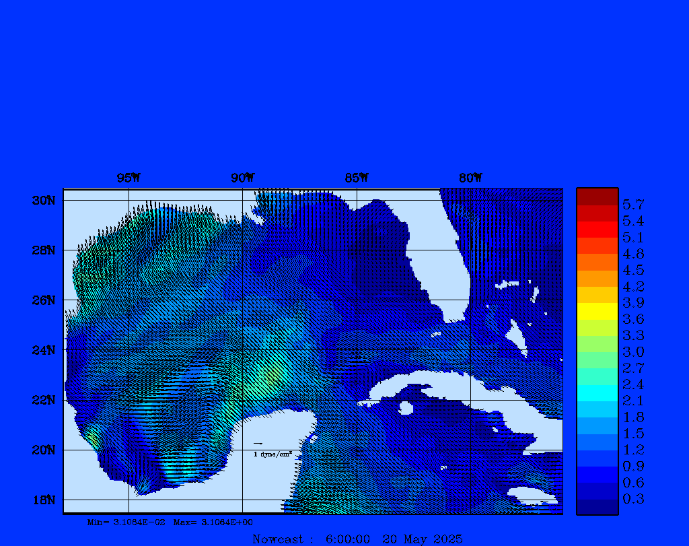Choose the cyan segment of the color bar
The image size is (689, 546).
pos(597,393)
